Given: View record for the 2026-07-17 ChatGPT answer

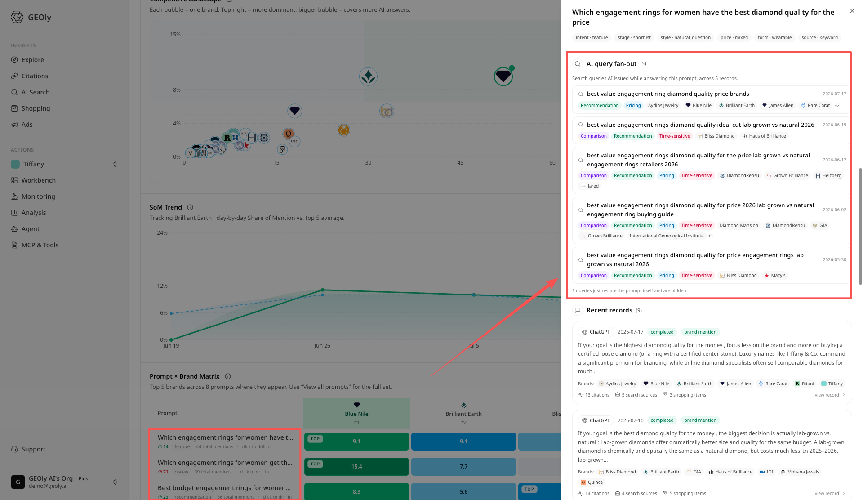Looking at the screenshot, I should point(830,395).
